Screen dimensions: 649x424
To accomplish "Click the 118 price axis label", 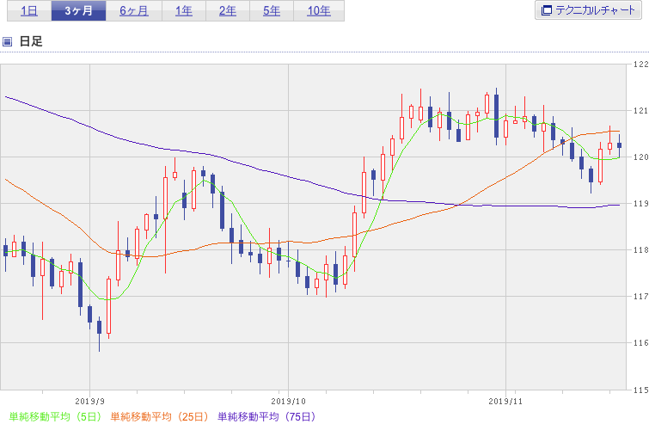I will 640,249.
